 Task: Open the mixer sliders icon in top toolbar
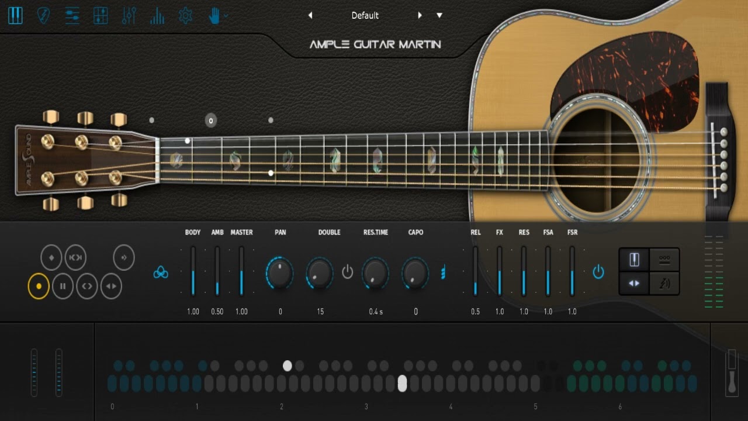click(129, 16)
